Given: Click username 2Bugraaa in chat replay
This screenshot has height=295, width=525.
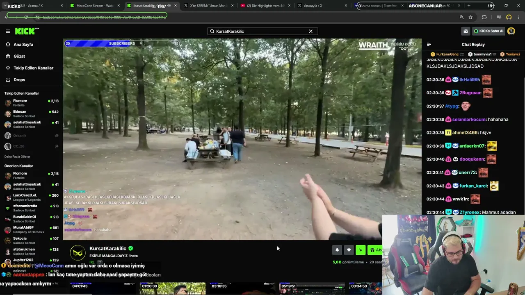Looking at the screenshot, I should pos(470,93).
